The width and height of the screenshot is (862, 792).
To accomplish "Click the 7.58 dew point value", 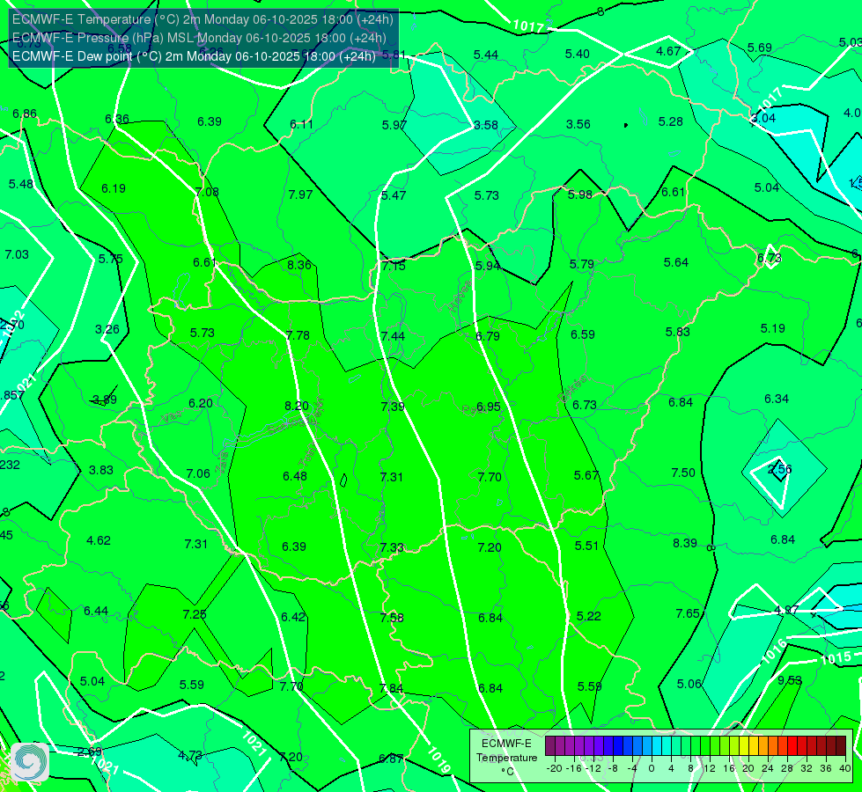I will [x=392, y=618].
